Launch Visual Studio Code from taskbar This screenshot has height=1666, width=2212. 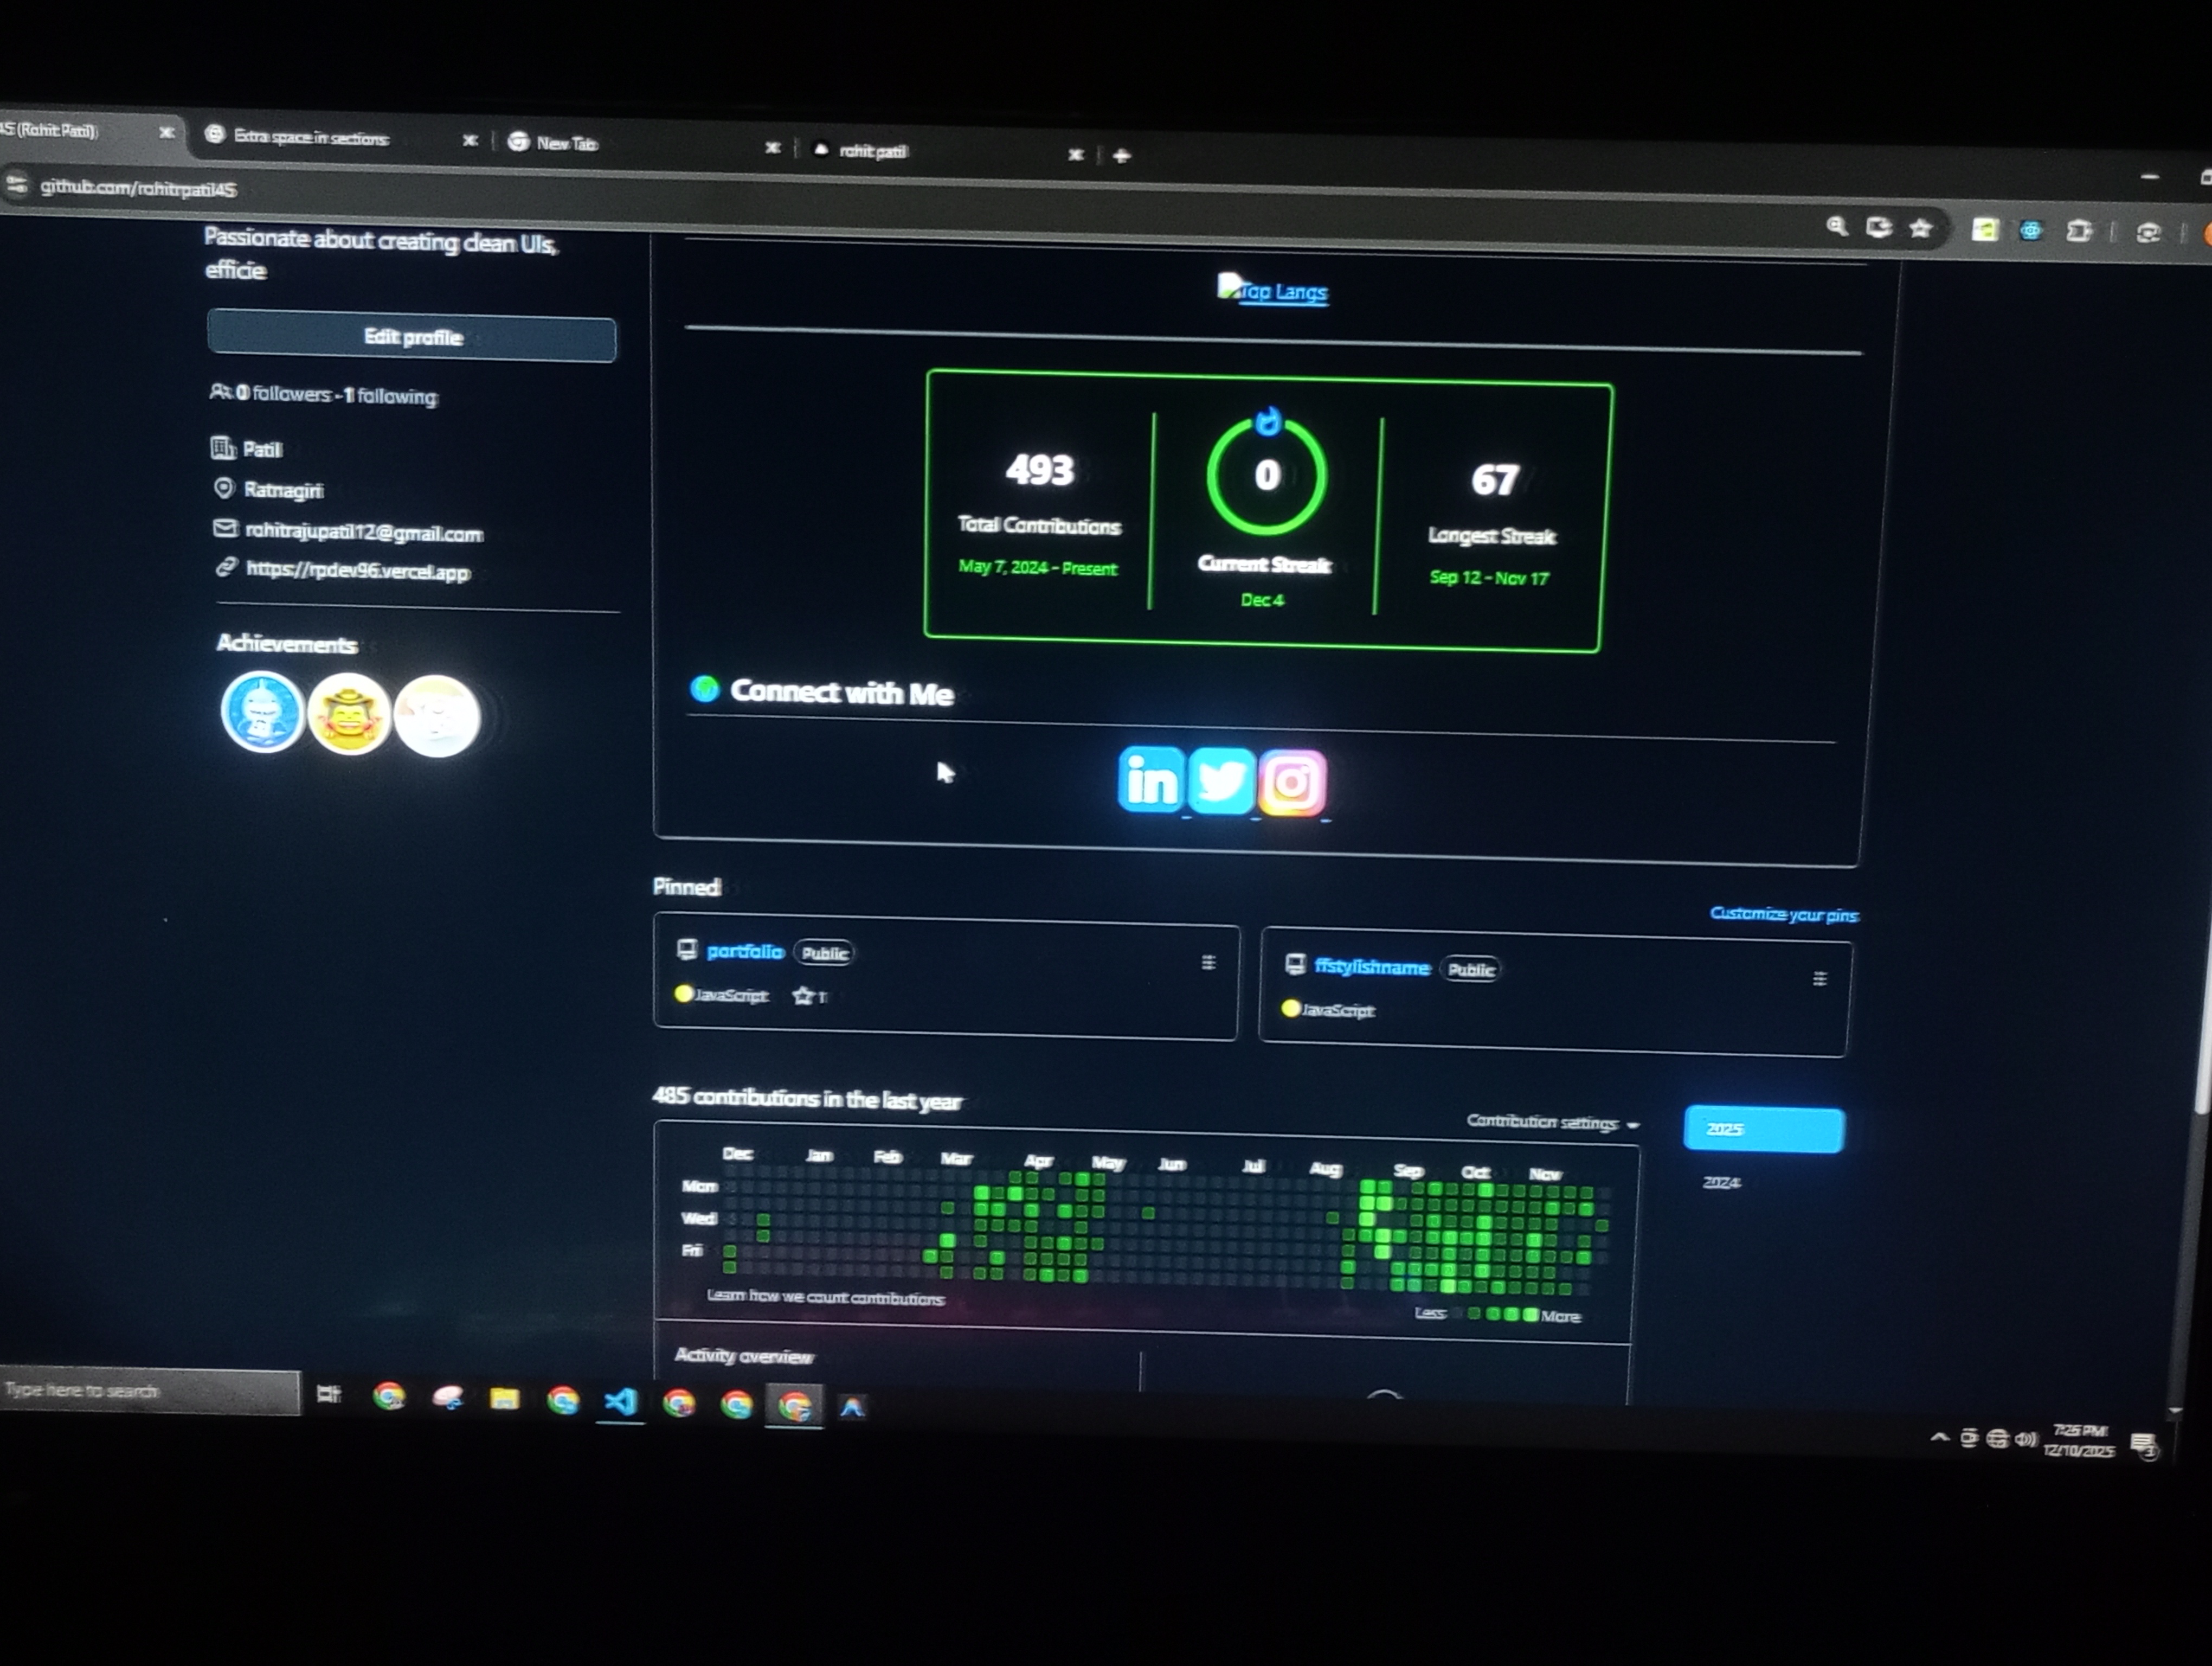pyautogui.click(x=620, y=1401)
